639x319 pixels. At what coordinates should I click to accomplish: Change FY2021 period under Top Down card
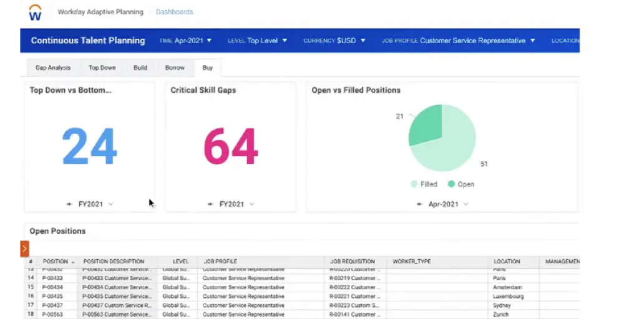coord(90,204)
